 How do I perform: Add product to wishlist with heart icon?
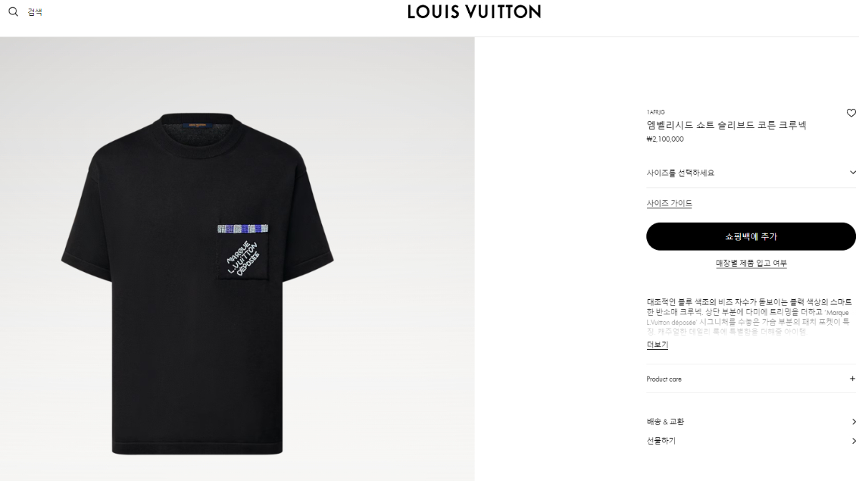(851, 113)
